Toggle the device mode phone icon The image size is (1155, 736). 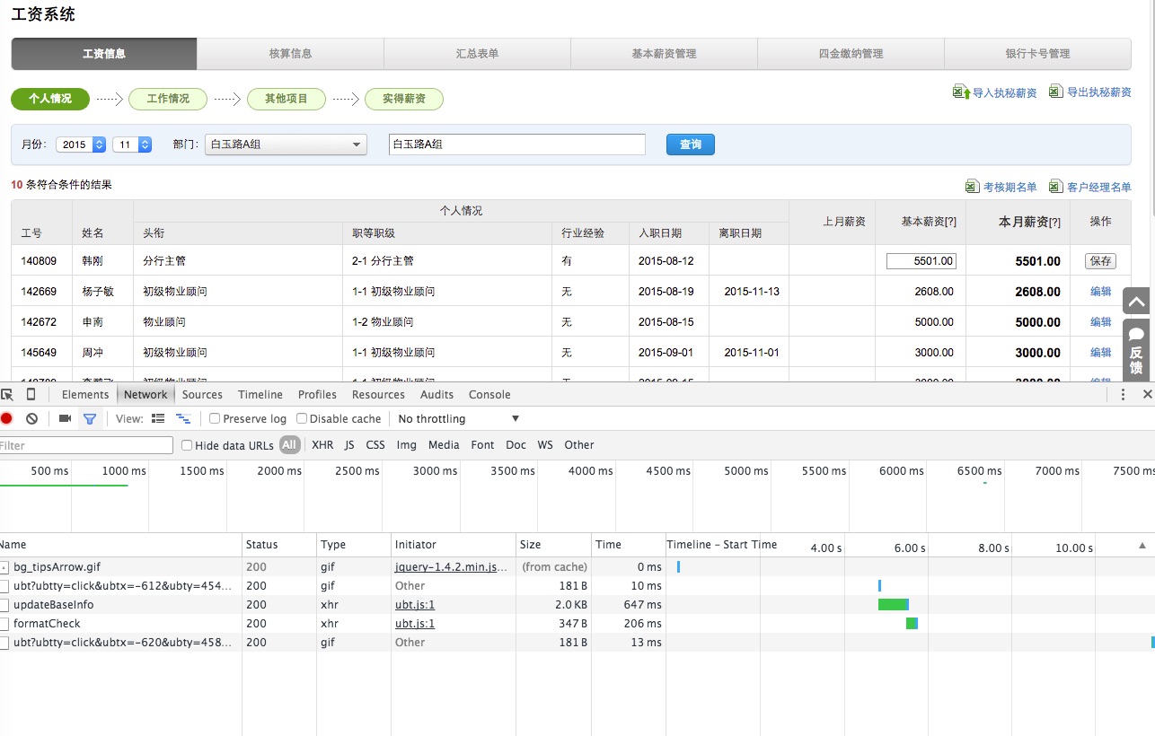[x=31, y=395]
